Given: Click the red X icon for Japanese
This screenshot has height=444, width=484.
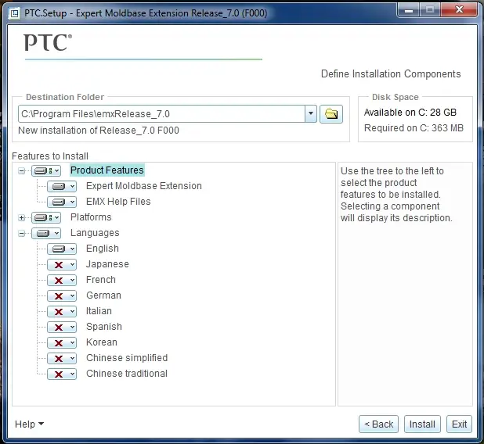Looking at the screenshot, I should click(59, 265).
